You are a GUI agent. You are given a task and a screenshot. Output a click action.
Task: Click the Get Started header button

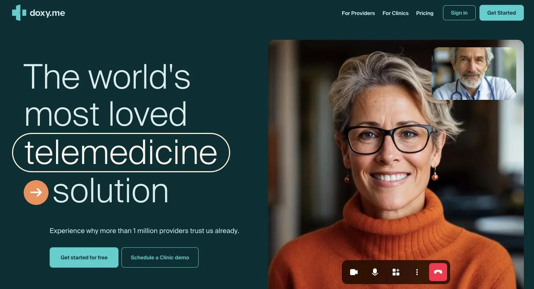pyautogui.click(x=502, y=13)
